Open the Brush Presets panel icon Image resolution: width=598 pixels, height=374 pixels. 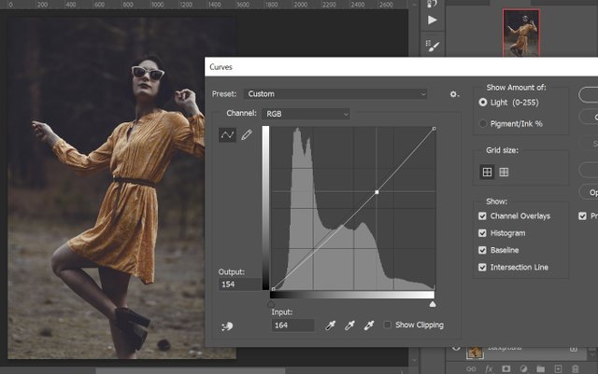(x=433, y=46)
